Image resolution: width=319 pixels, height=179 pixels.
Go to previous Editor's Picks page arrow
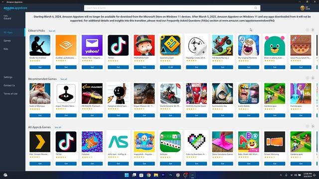click(308, 30)
